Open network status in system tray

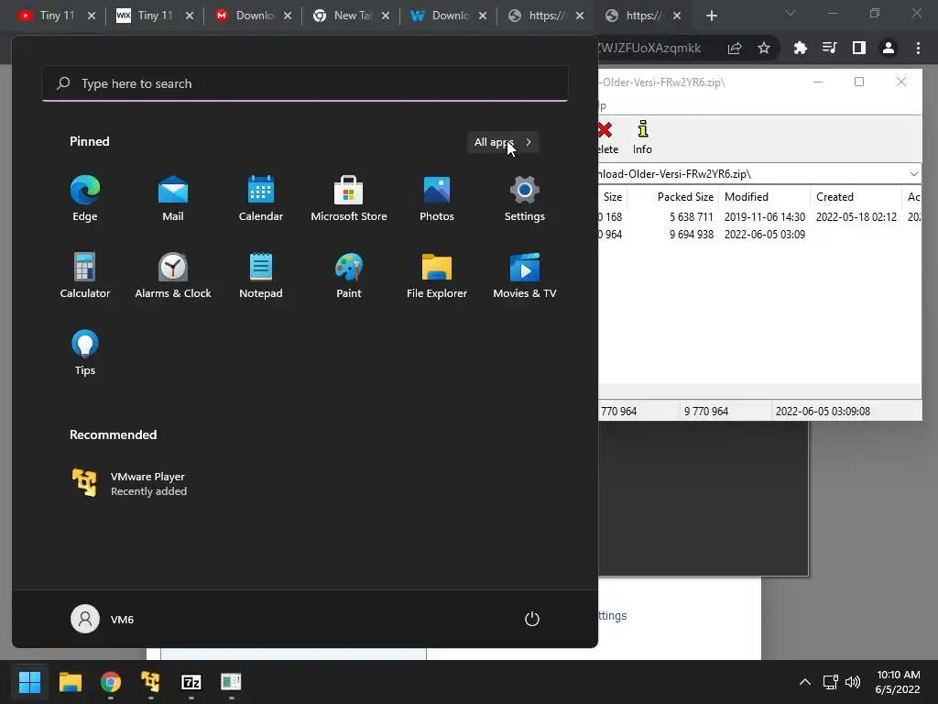(830, 682)
